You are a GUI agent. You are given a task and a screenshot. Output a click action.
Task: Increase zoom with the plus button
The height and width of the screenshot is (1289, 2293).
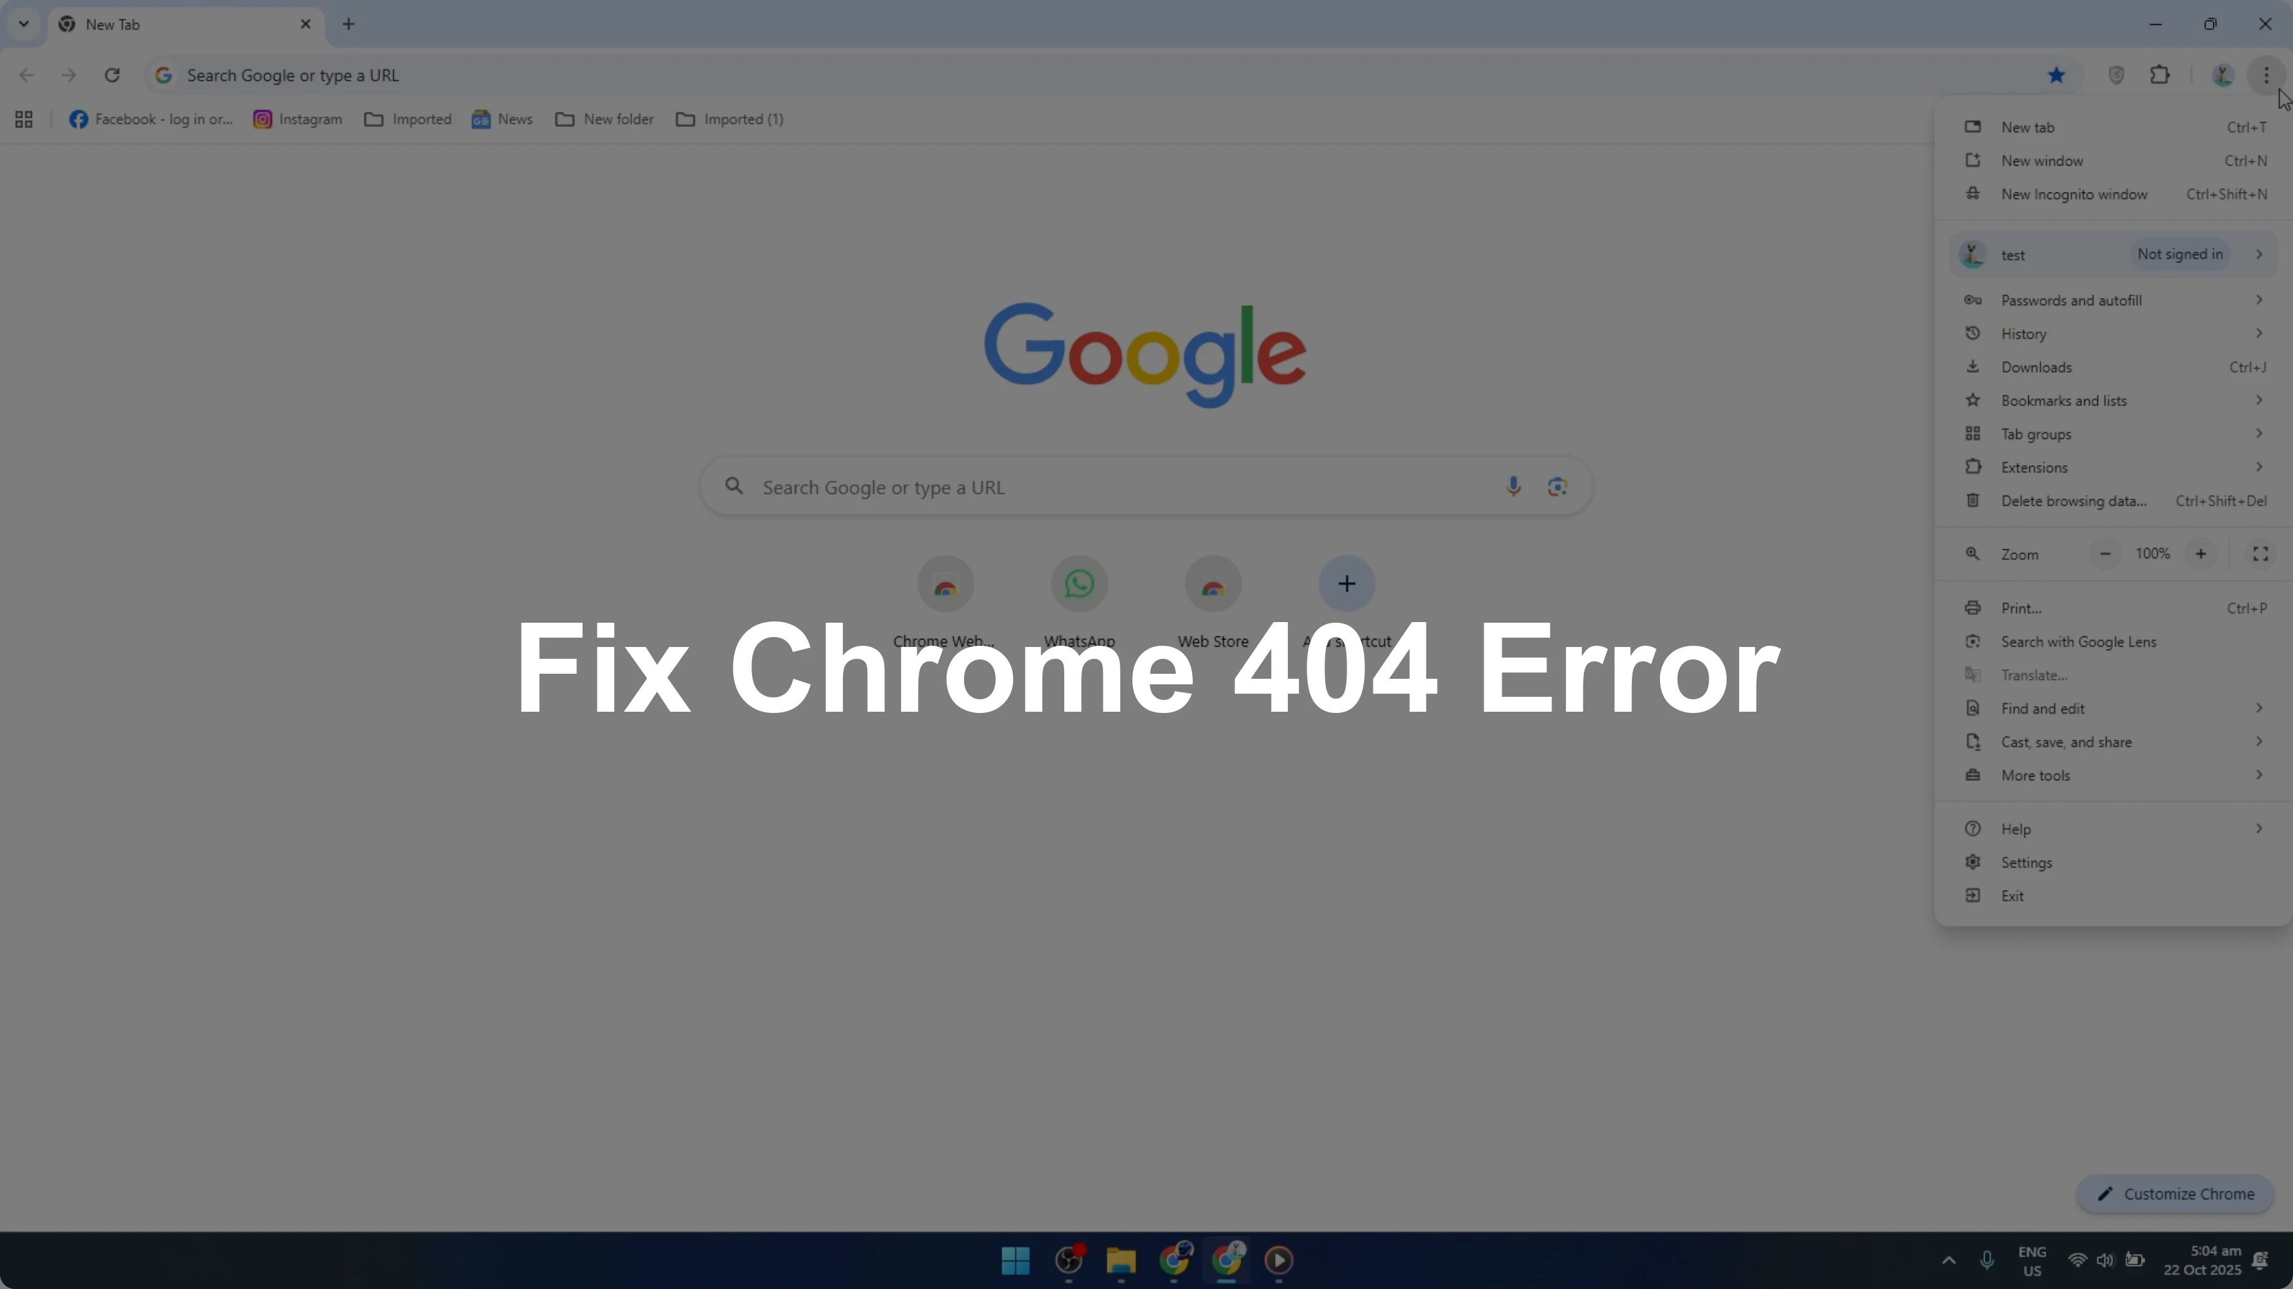click(2200, 554)
